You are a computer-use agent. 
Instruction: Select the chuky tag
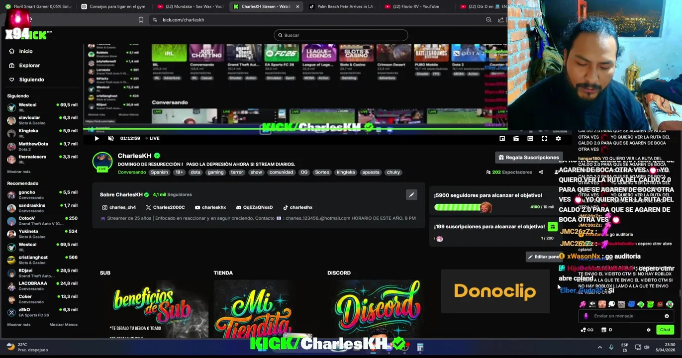pyautogui.click(x=393, y=172)
